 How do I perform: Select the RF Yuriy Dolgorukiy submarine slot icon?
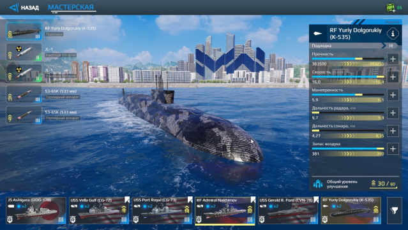[x=24, y=31]
